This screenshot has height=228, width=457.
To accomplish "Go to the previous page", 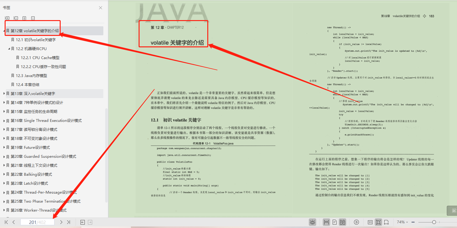I will [14, 222].
